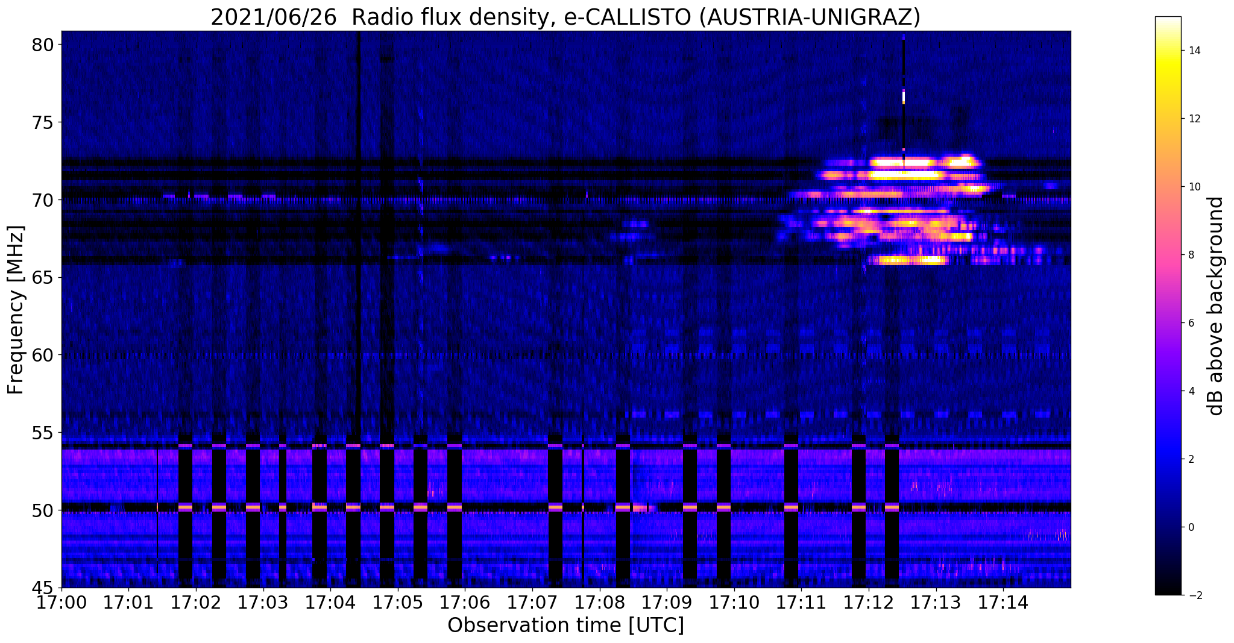Click the 17:05 time tick label
Viewport: 1234px width, 643px height.
point(398,601)
